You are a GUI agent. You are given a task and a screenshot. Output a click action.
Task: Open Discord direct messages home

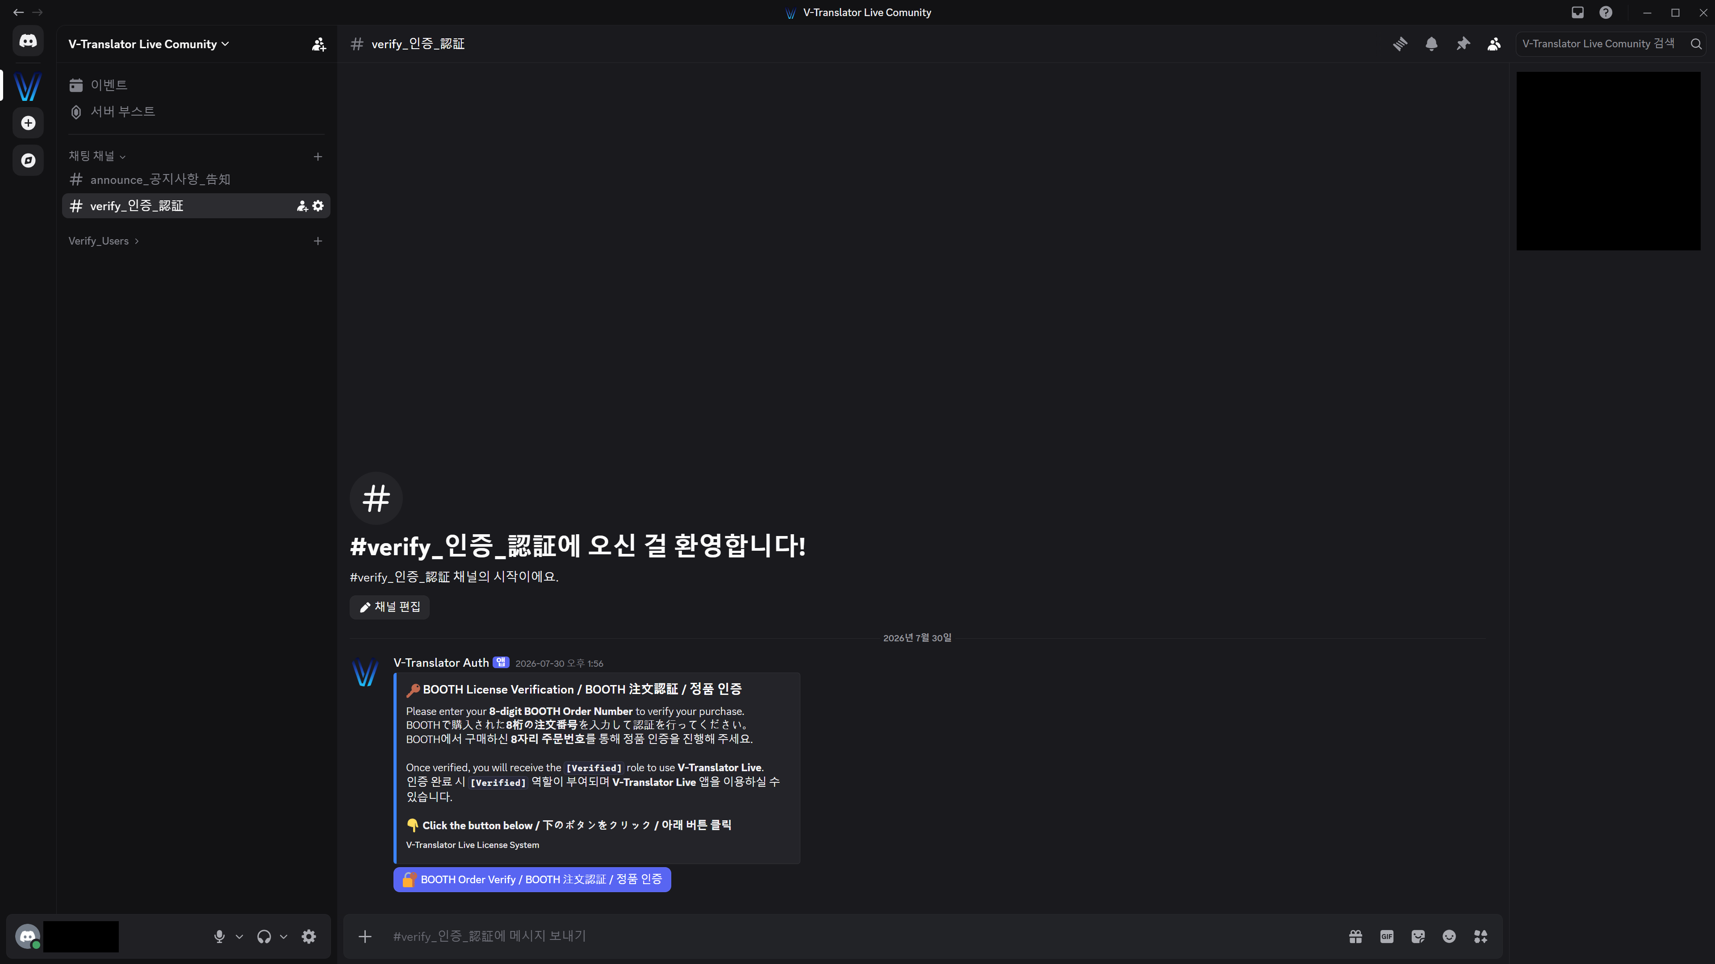28,41
